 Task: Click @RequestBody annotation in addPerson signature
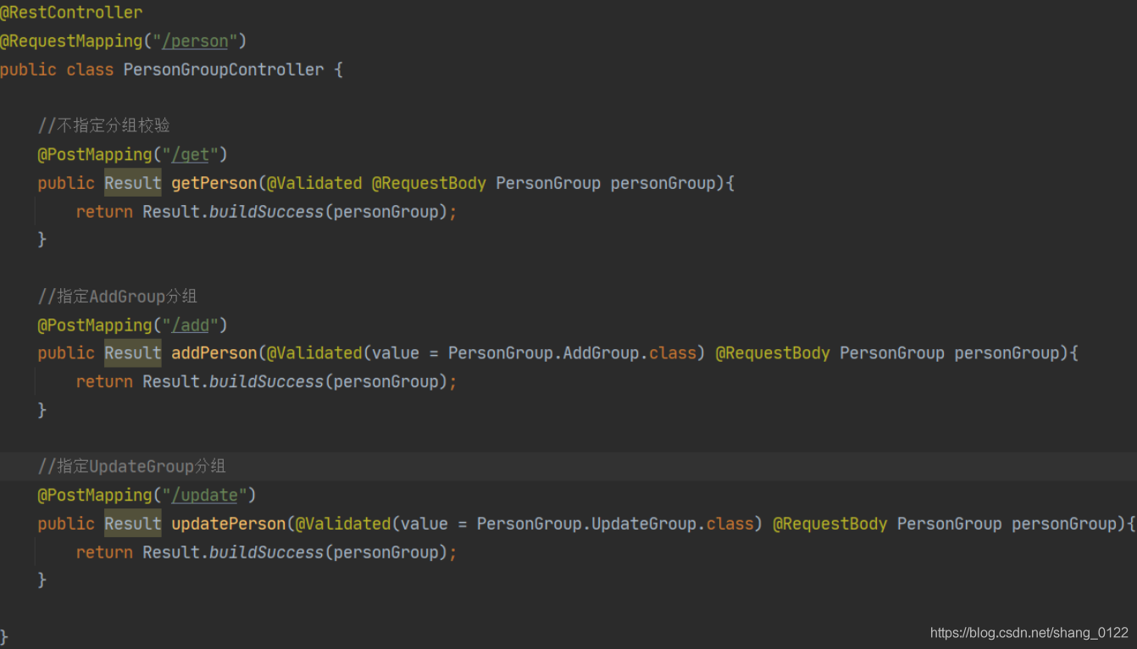[773, 353]
